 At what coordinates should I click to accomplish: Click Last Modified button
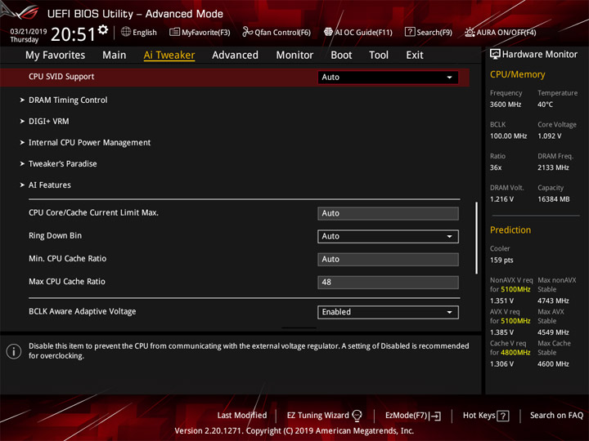point(242,415)
